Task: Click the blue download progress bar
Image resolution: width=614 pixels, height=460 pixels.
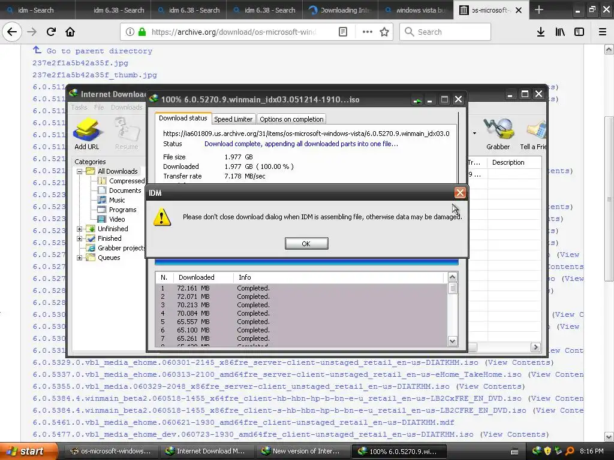Action: pos(306,262)
